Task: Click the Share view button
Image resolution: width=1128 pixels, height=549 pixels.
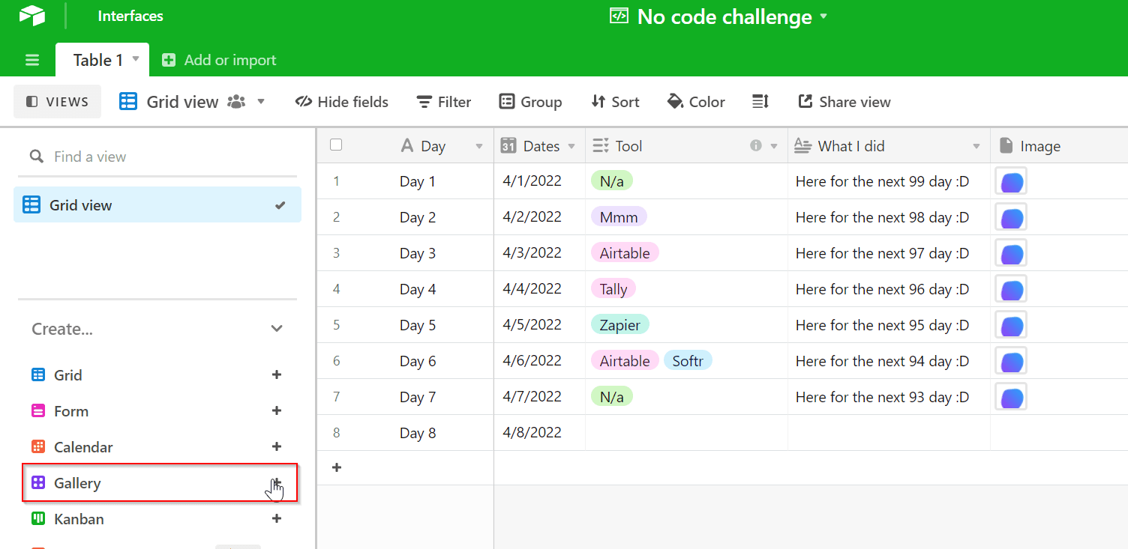Action: (x=844, y=102)
